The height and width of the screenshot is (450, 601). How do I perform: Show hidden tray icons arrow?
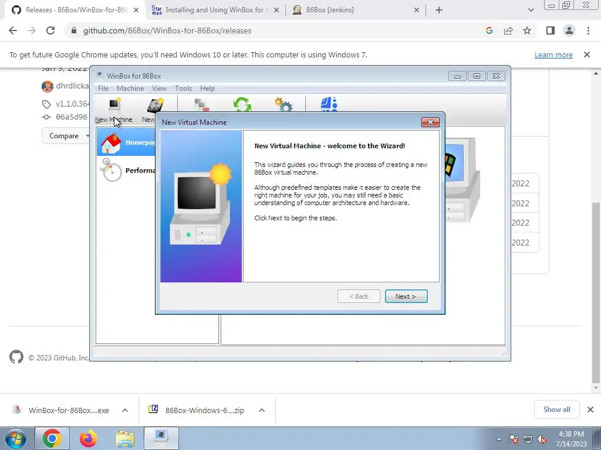point(499,439)
